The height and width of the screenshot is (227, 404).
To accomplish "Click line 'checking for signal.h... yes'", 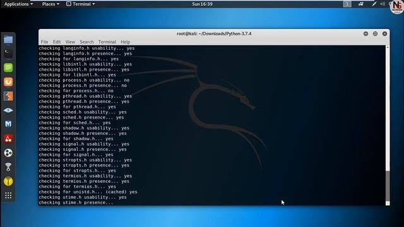I will 76,154.
